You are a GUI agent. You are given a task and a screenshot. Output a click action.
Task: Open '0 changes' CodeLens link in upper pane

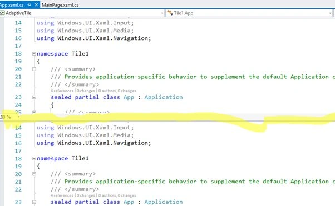tap(86, 91)
